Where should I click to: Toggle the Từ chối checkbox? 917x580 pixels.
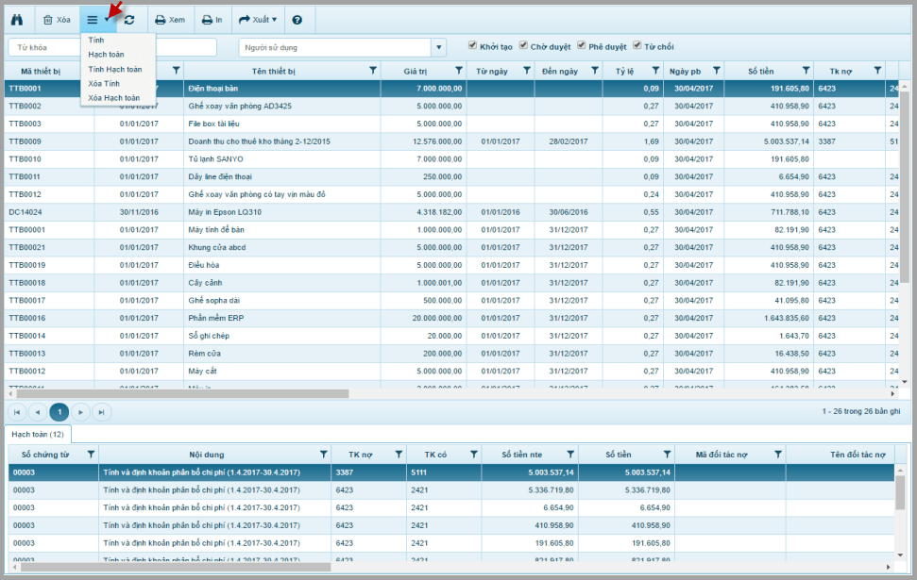637,45
